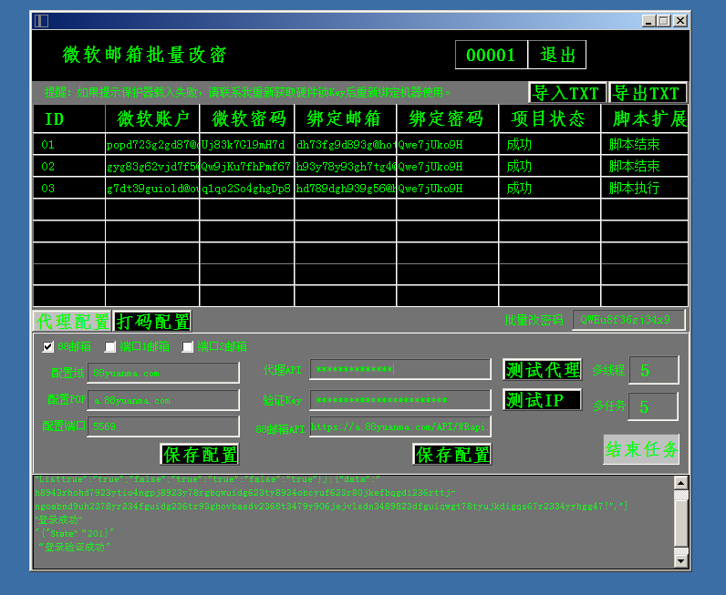The width and height of the screenshot is (726, 595).
Task: Click the log scrollbar up arrow
Action: pyautogui.click(x=680, y=483)
